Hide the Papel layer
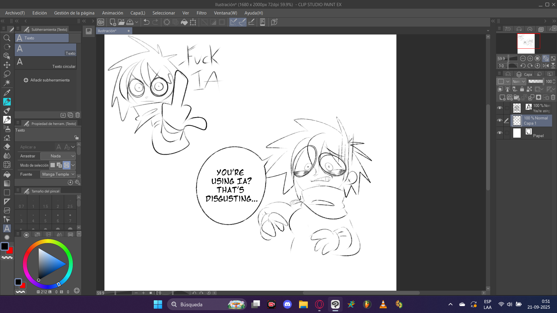The width and height of the screenshot is (557, 313). click(x=500, y=133)
